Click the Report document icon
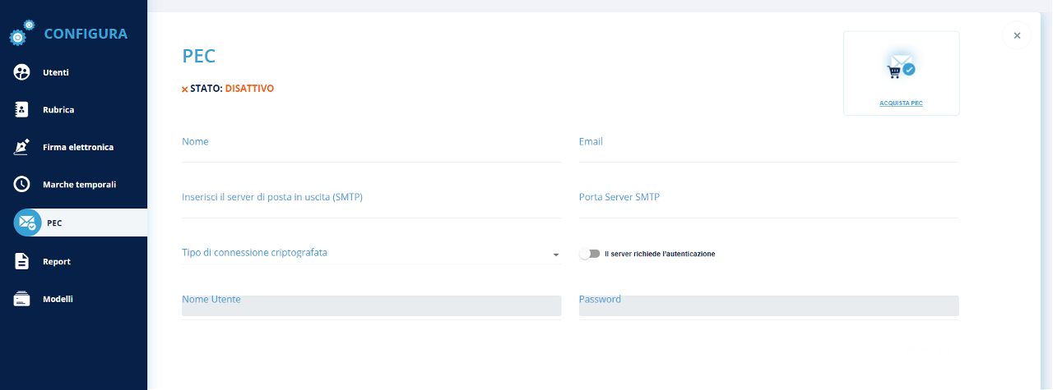Screen dimensions: 1053x390 (x=22, y=261)
